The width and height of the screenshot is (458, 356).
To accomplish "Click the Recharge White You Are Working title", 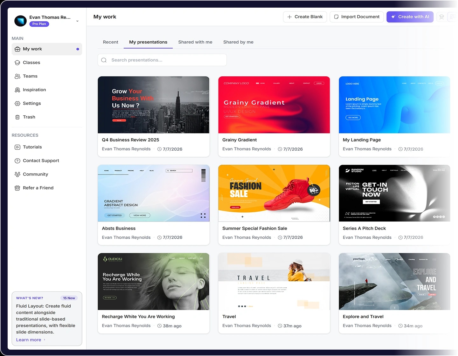I will (x=138, y=317).
